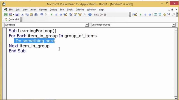Click the View Microsoft Excel icon
Image resolution: width=179 pixels, height=100 pixels.
pyautogui.click(x=6, y=14)
